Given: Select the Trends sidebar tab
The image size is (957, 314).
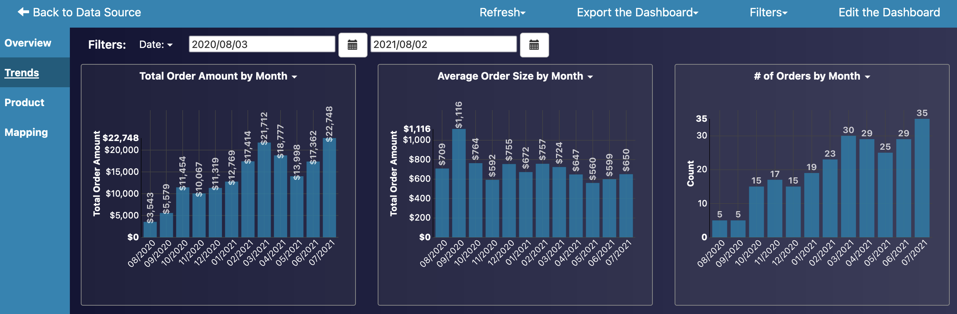Looking at the screenshot, I should point(22,73).
